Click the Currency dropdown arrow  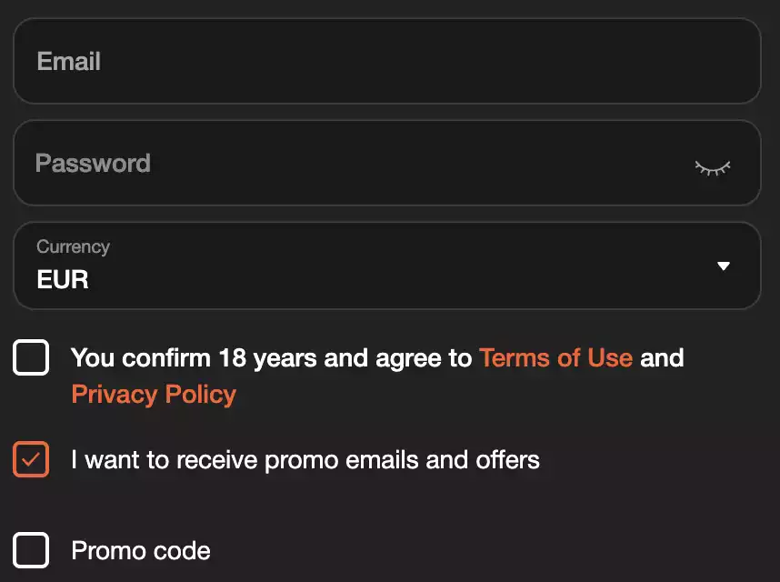(x=724, y=266)
